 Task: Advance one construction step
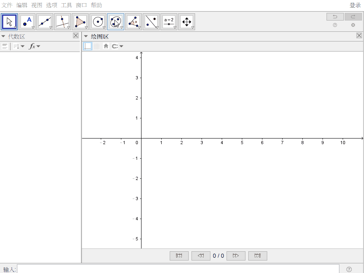point(236,256)
